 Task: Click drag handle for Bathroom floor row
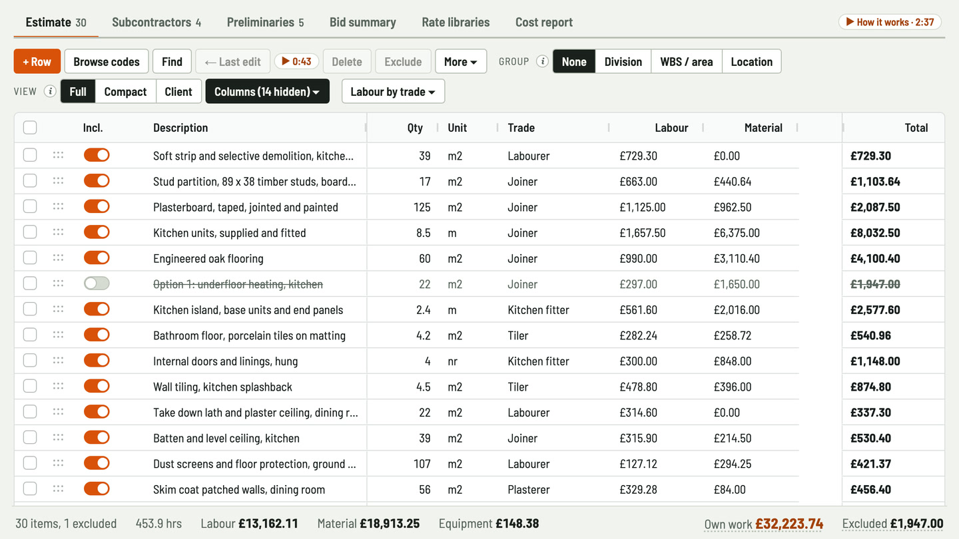[x=58, y=335]
